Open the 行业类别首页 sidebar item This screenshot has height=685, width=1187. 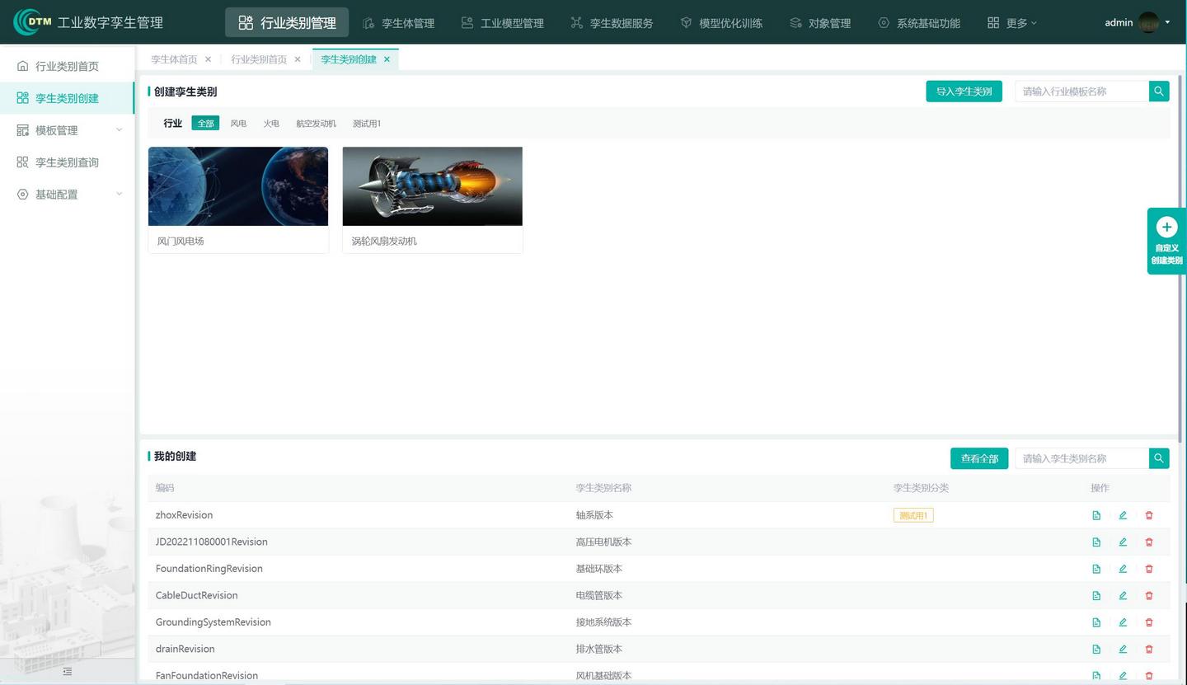point(67,66)
